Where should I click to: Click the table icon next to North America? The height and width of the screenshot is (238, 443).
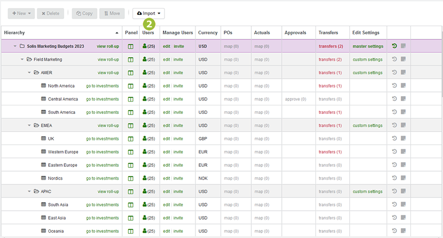(43, 86)
